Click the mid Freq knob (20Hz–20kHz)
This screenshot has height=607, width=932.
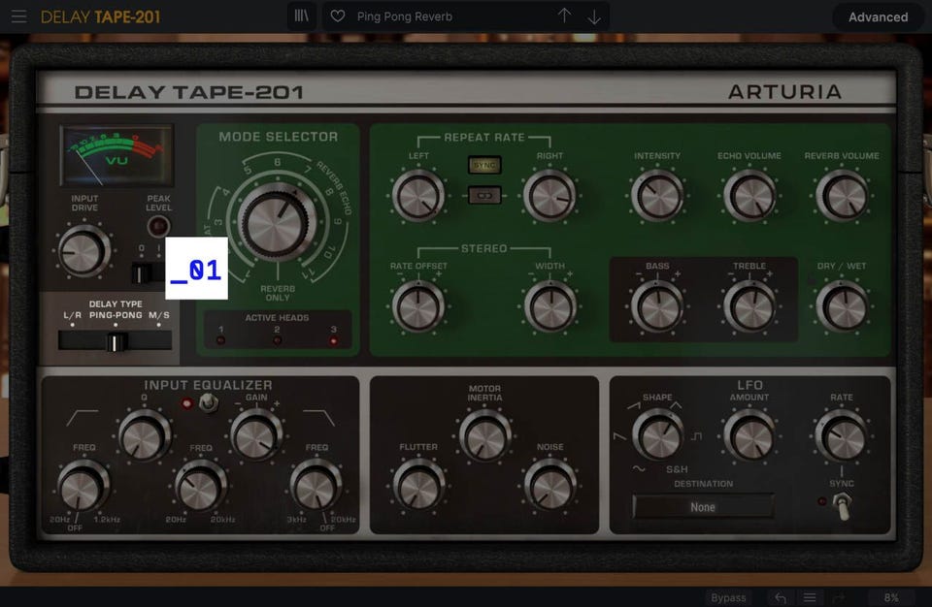pyautogui.click(x=200, y=486)
